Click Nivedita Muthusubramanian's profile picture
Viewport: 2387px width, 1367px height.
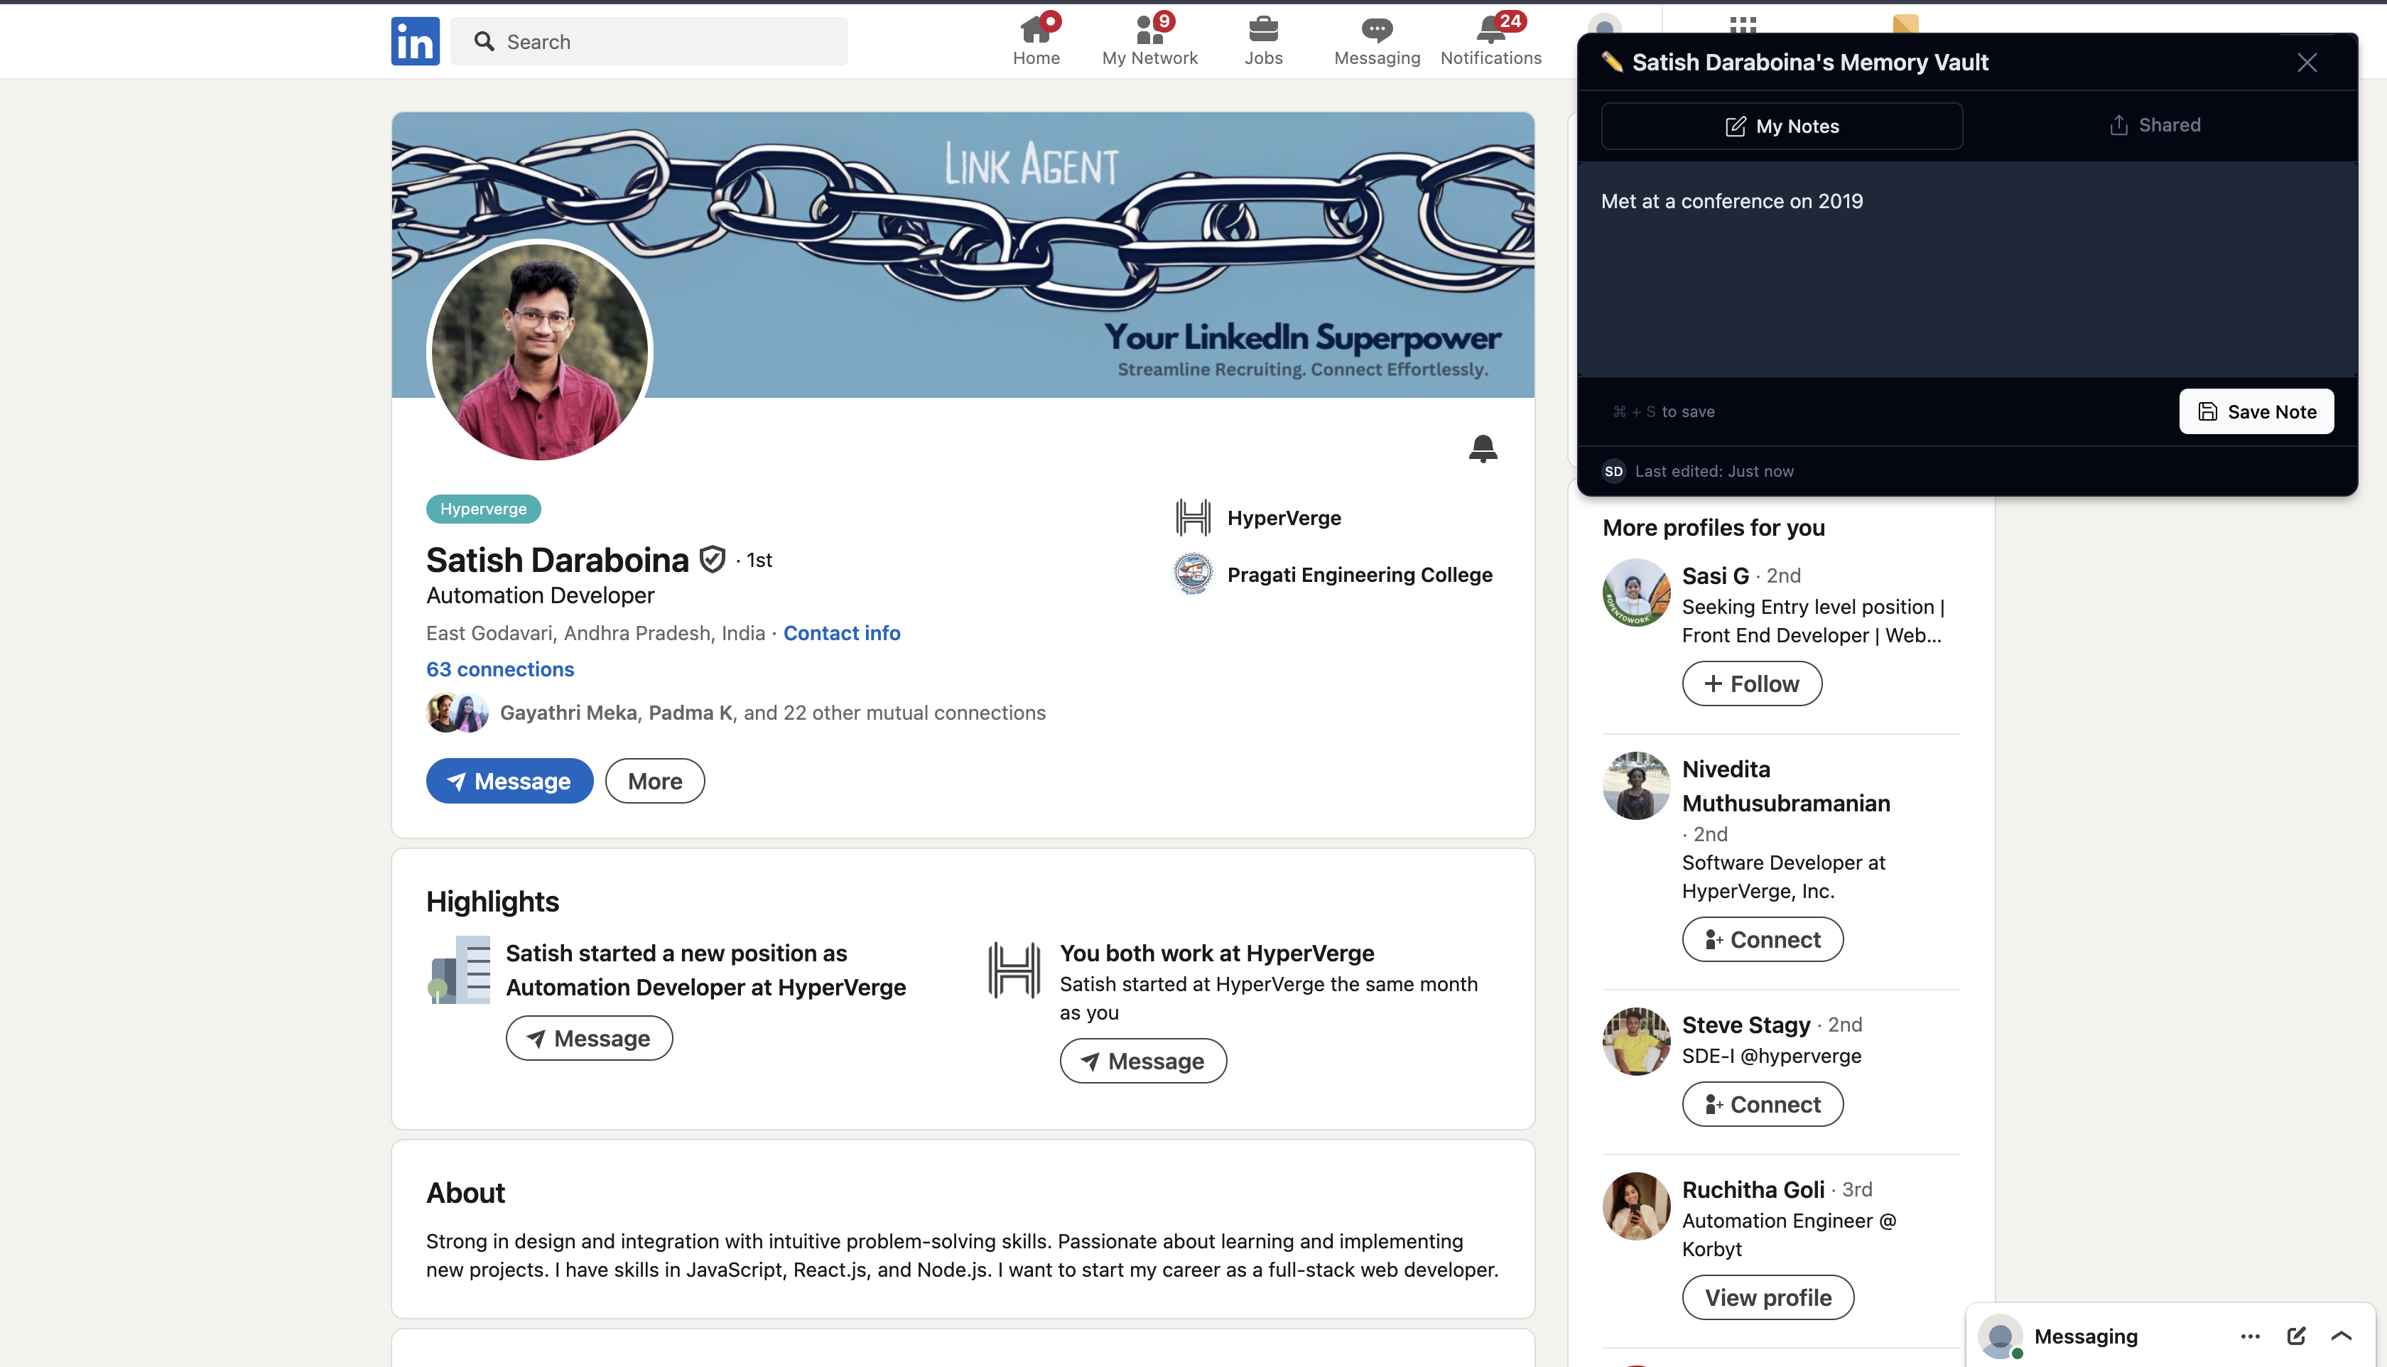pos(1636,786)
